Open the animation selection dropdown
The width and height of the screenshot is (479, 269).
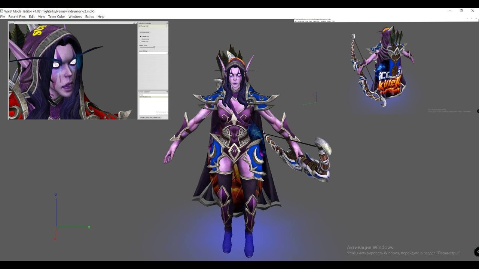click(153, 26)
